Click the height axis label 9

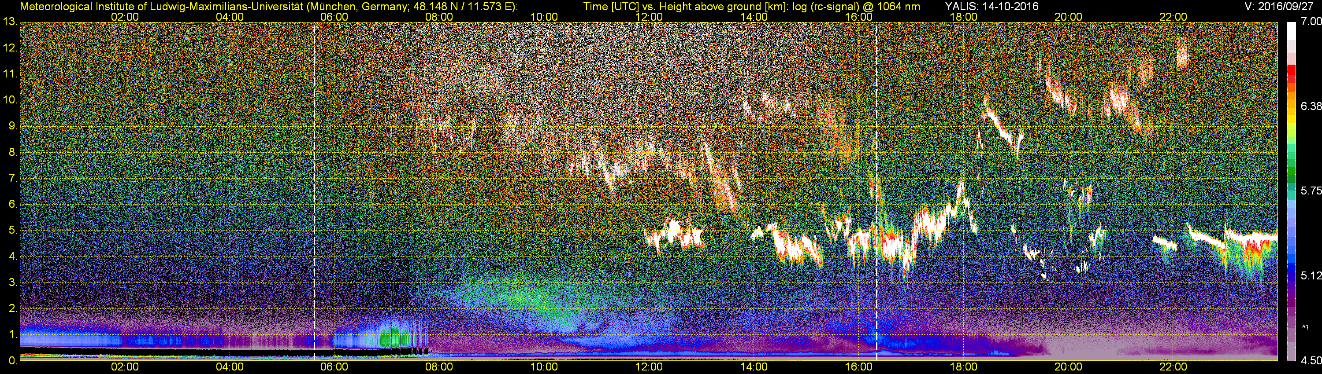pyautogui.click(x=12, y=127)
